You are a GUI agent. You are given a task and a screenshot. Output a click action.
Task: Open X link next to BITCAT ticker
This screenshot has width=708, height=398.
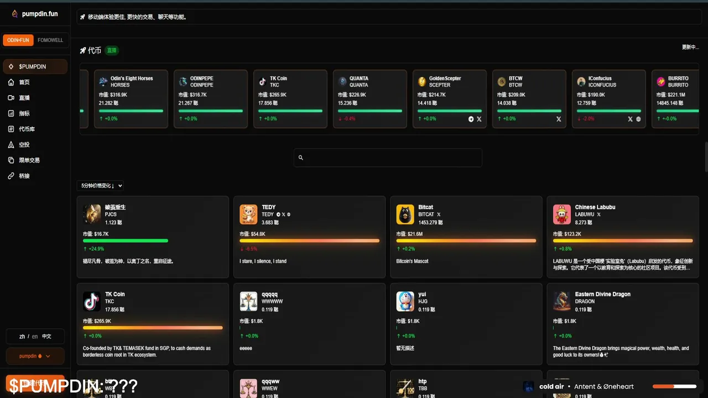pos(439,214)
